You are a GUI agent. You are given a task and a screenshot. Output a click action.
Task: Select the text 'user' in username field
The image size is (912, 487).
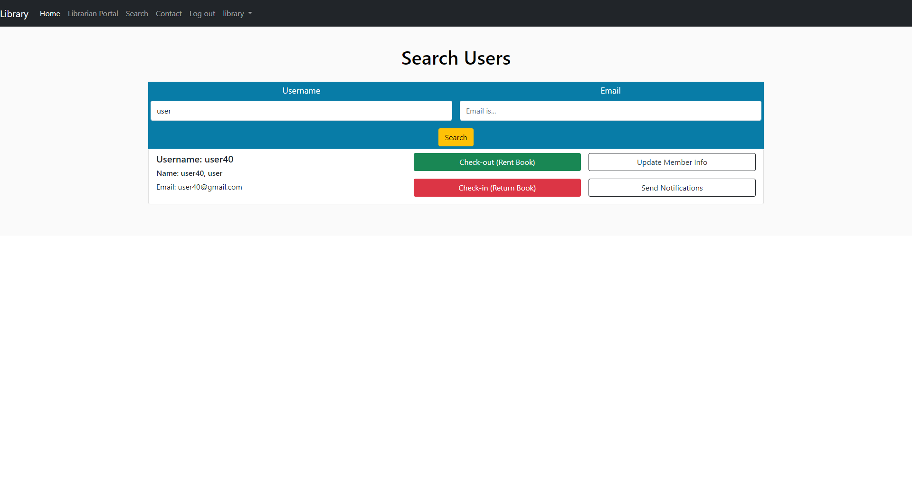(x=164, y=111)
